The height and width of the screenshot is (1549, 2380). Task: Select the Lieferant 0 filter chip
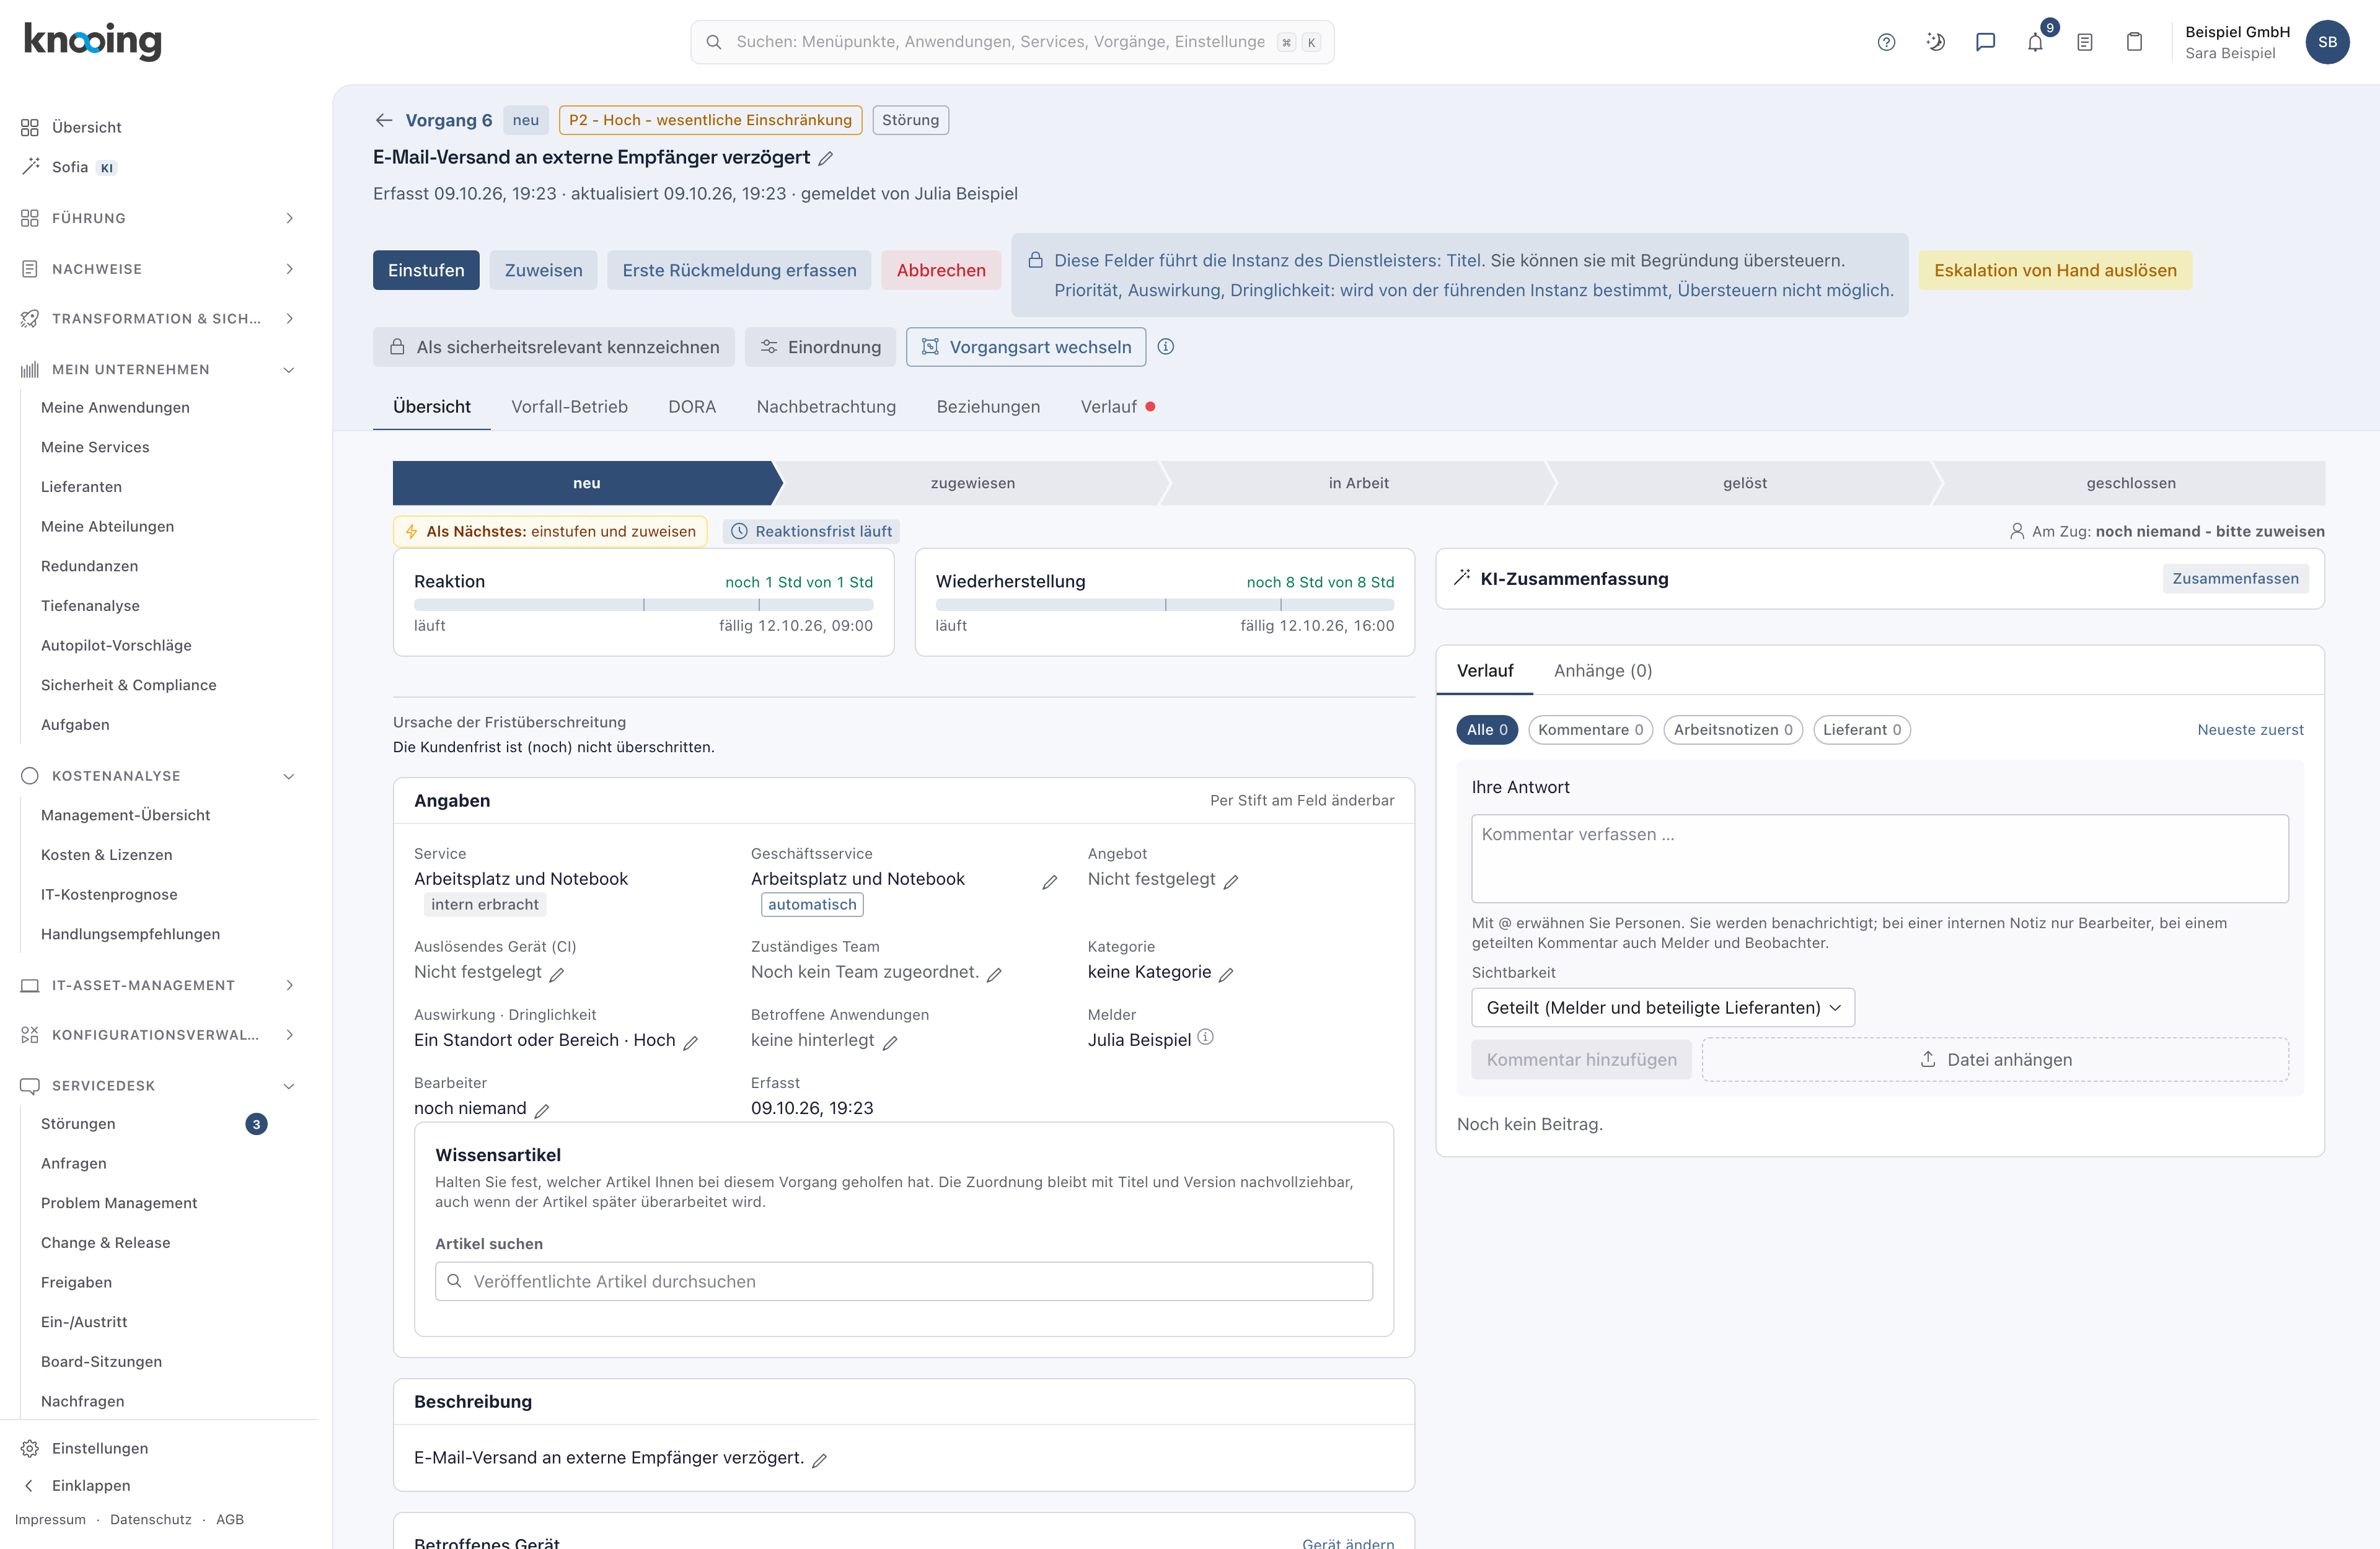point(1862,730)
